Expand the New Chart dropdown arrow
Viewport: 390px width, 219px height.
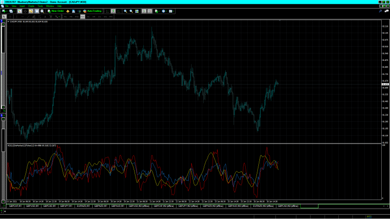[7, 11]
